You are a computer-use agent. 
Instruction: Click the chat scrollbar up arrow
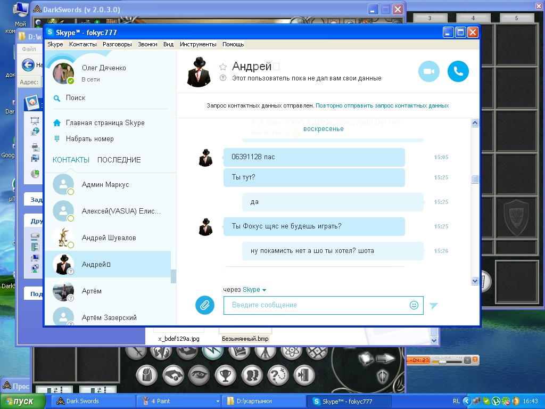(x=475, y=123)
